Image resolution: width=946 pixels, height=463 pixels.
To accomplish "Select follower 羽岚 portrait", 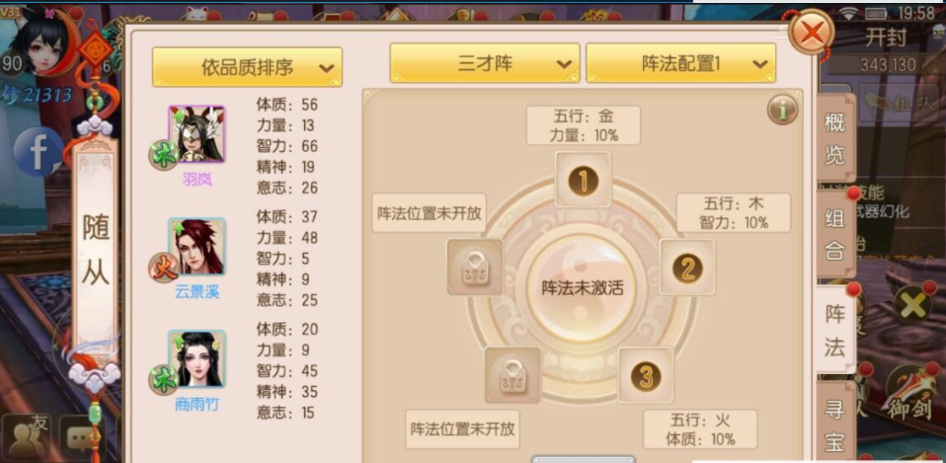I will coord(197,134).
